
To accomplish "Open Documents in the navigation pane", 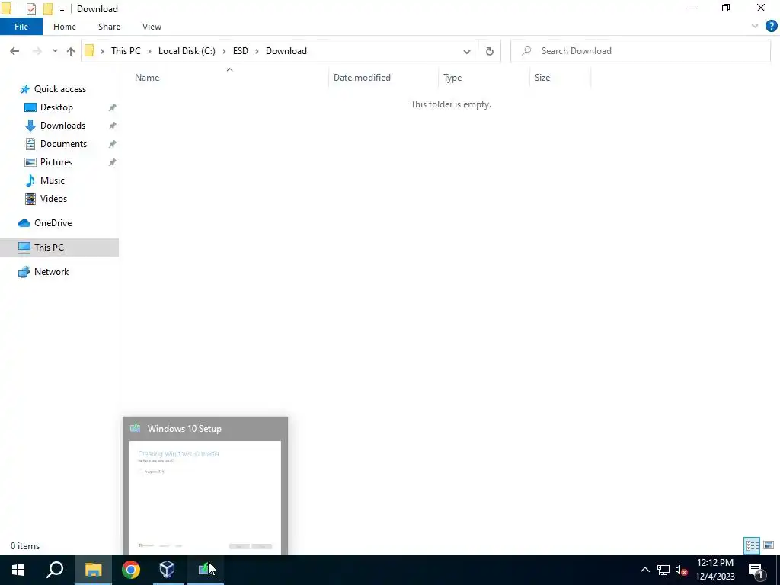I will pos(63,144).
